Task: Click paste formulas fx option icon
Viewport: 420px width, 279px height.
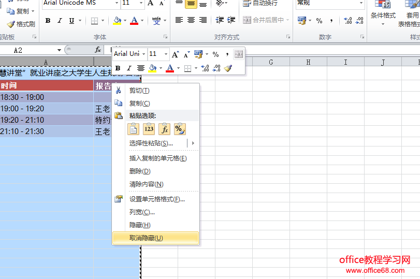Action: [165, 129]
